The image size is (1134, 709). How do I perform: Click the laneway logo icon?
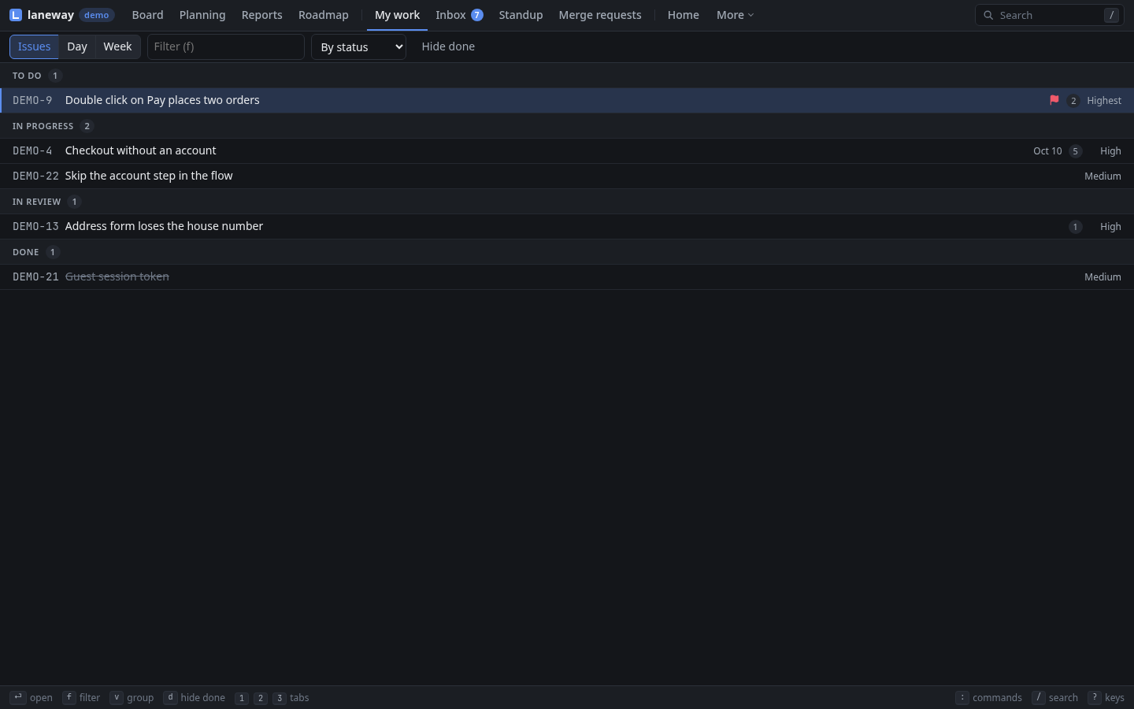(x=16, y=15)
